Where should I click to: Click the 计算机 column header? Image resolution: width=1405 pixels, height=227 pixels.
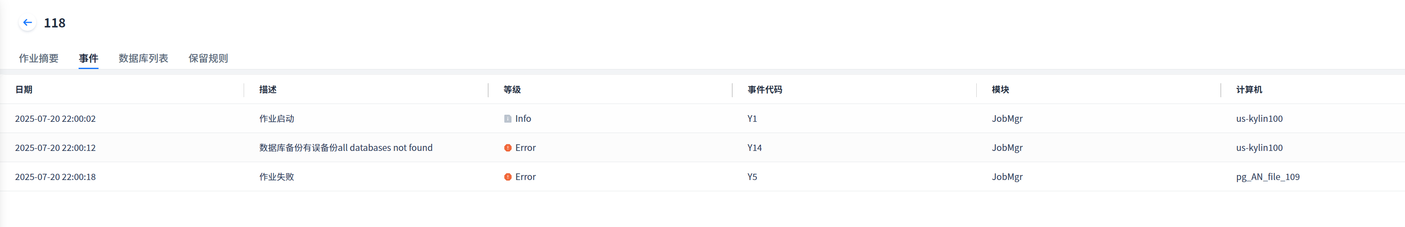pos(1249,89)
